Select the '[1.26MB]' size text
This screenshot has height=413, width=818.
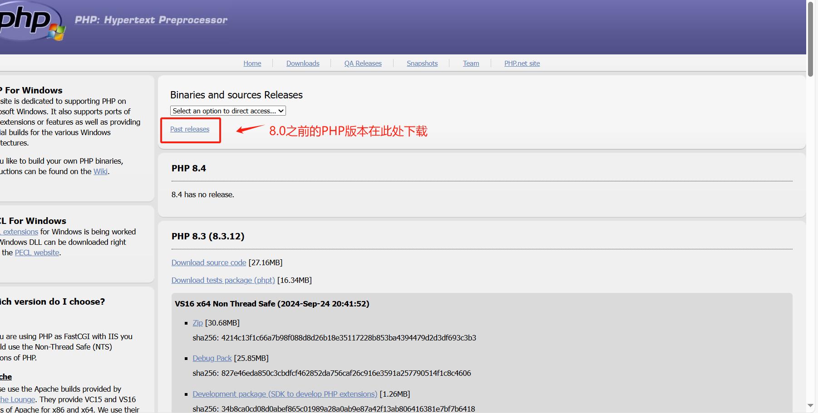(395, 394)
